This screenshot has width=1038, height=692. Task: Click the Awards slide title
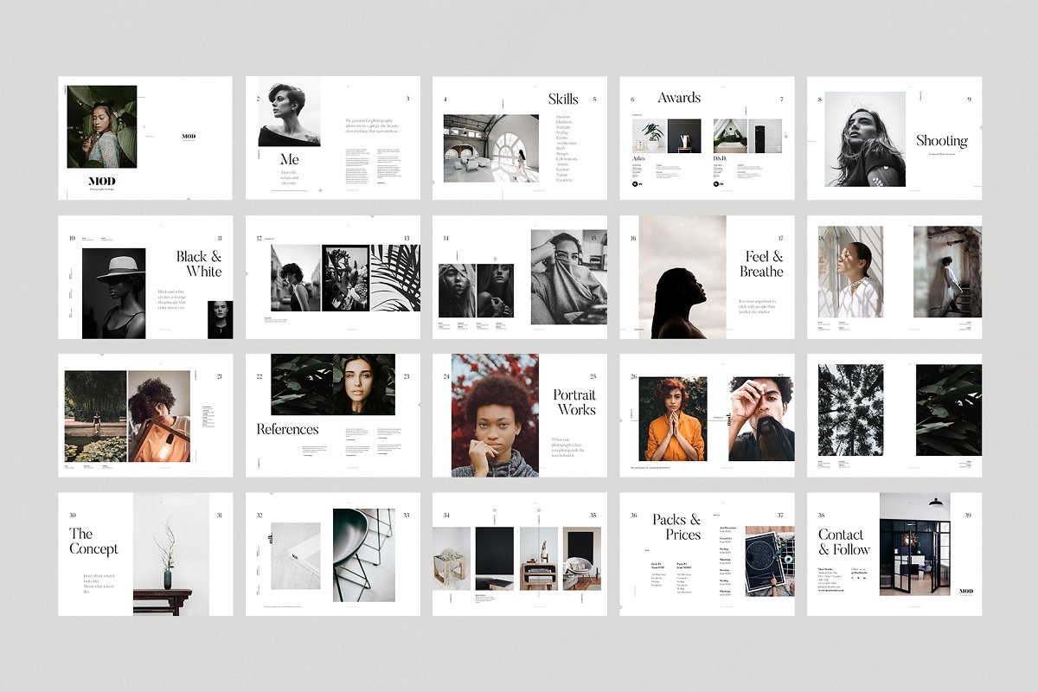(x=679, y=98)
